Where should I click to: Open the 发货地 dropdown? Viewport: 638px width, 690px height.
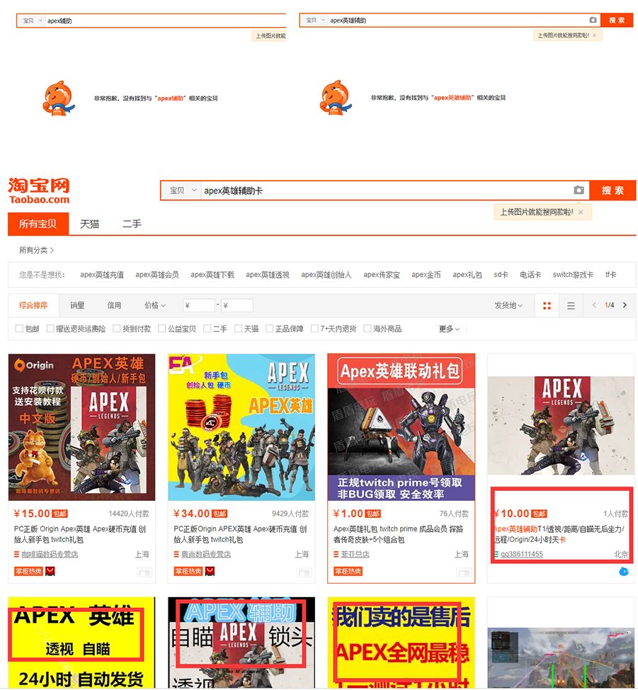point(508,305)
